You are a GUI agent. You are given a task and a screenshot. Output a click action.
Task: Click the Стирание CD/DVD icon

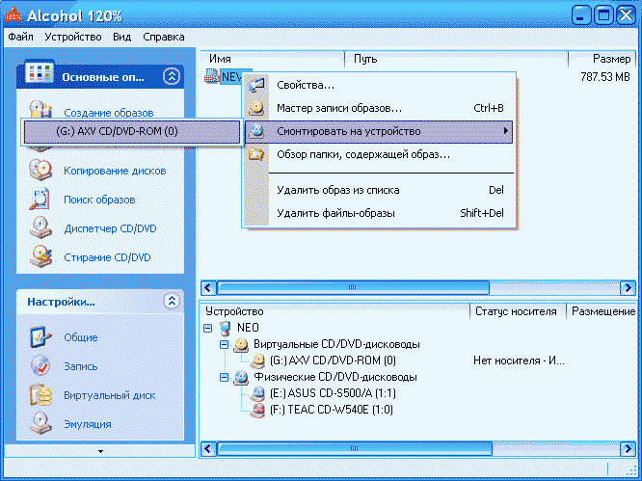coord(40,256)
